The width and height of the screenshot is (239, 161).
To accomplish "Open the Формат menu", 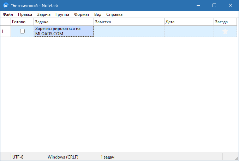I will pyautogui.click(x=82, y=14).
